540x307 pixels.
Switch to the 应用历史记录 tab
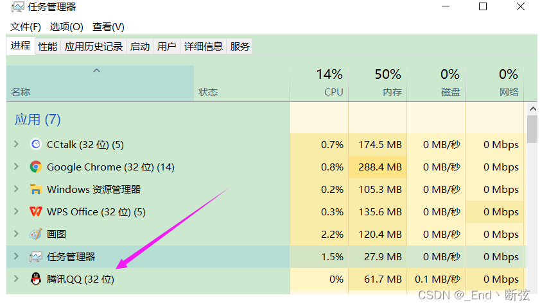point(94,46)
